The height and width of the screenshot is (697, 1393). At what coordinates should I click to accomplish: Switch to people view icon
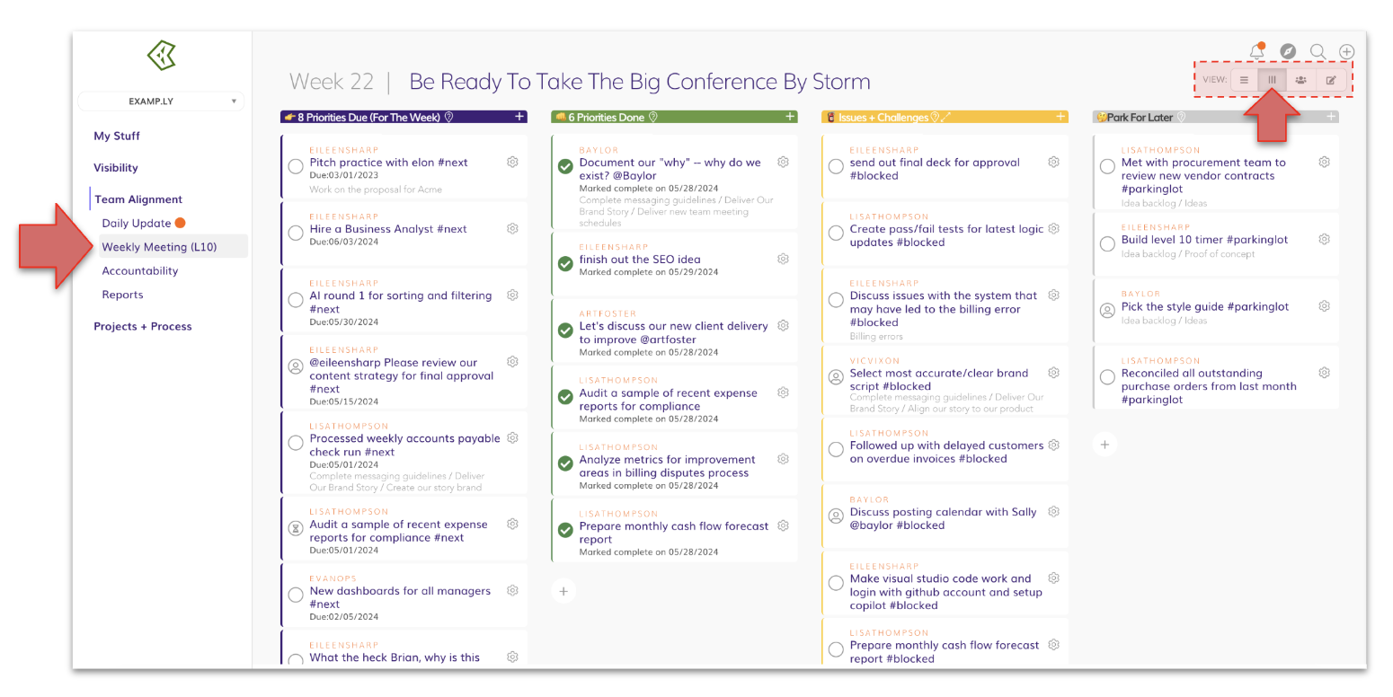(x=1300, y=80)
